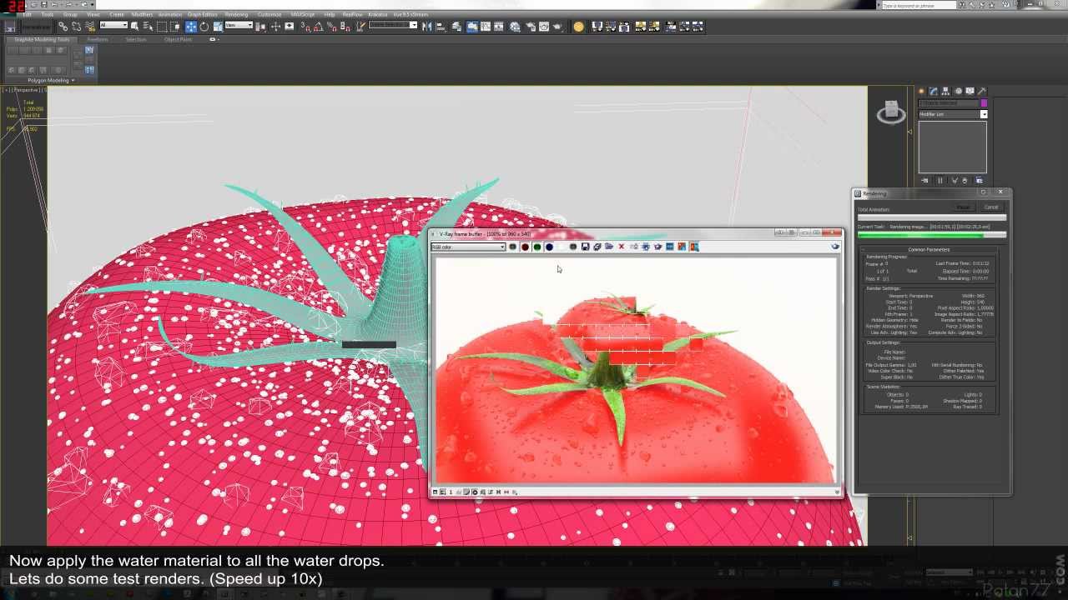Activate the Select and Move tool
The image size is (1068, 600).
pos(191,27)
